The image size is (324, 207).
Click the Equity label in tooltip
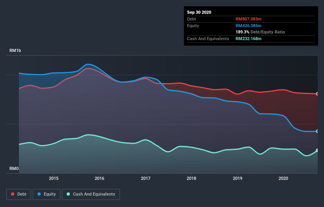(193, 26)
